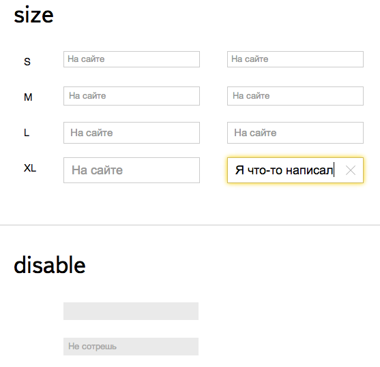The image size is (380, 367).
Task: Select the right size L input field
Action: [x=295, y=133]
